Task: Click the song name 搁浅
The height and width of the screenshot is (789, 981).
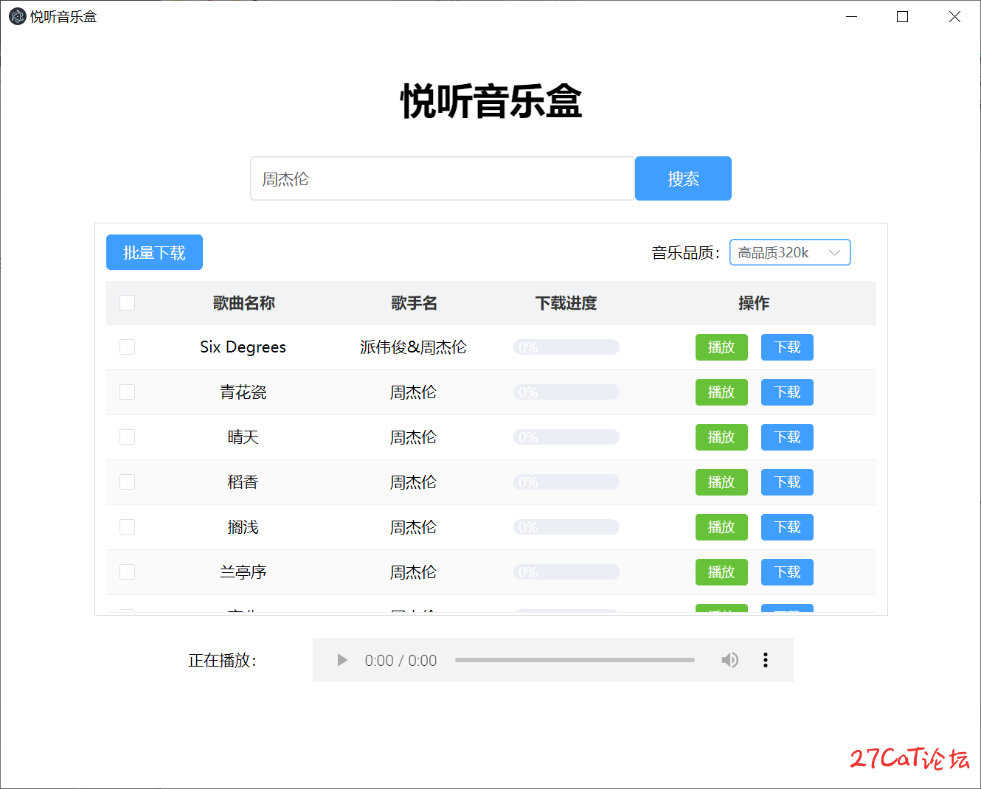Action: [x=243, y=527]
